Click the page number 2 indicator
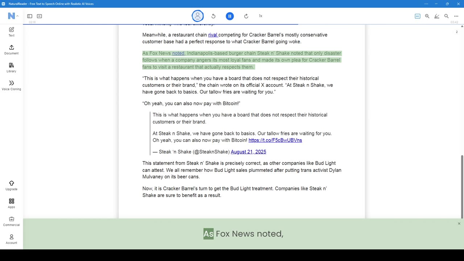Screen dimensions: 464x261 coord(457,32)
